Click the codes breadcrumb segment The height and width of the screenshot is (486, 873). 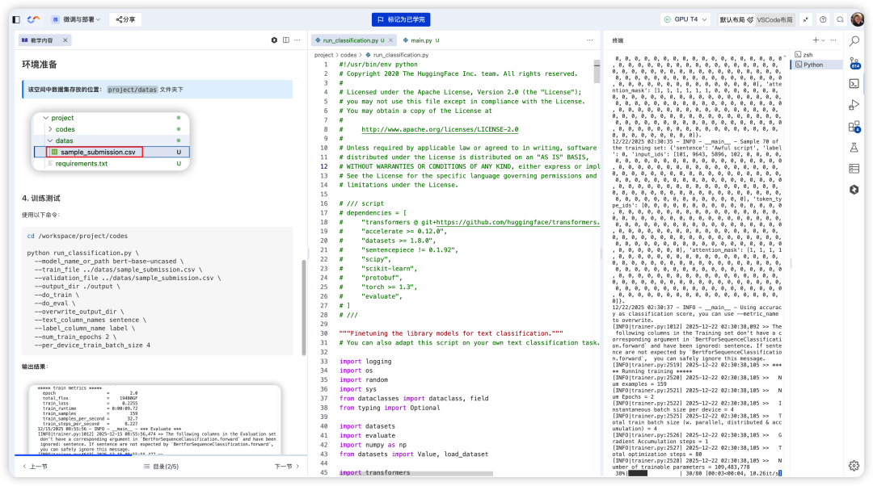(x=348, y=55)
